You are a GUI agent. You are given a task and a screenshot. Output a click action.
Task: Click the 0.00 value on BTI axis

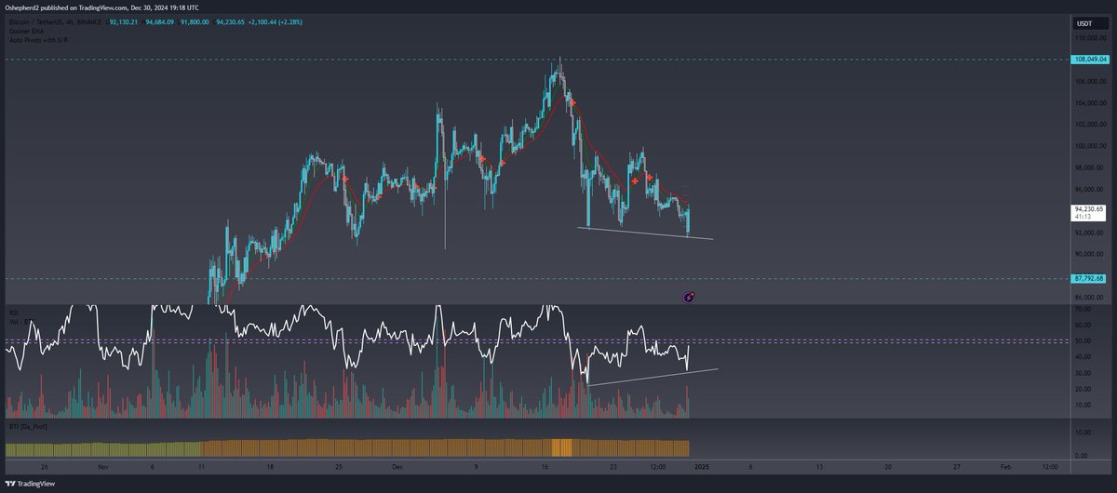coord(1083,456)
